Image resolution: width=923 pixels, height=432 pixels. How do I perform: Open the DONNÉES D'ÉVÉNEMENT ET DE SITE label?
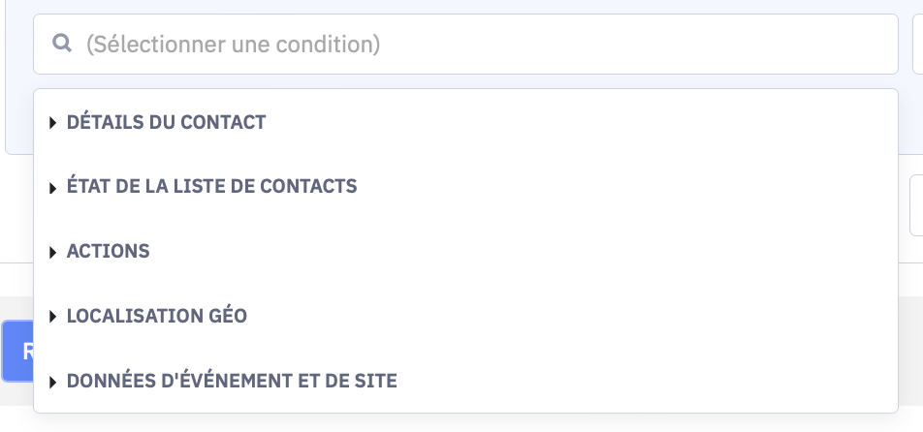click(x=232, y=381)
